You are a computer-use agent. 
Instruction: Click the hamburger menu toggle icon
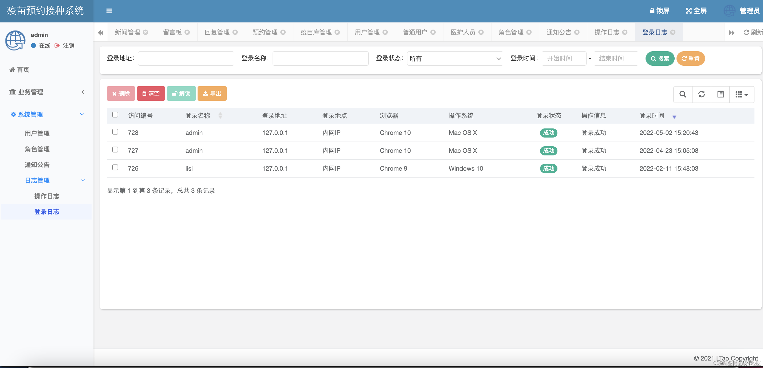click(109, 11)
